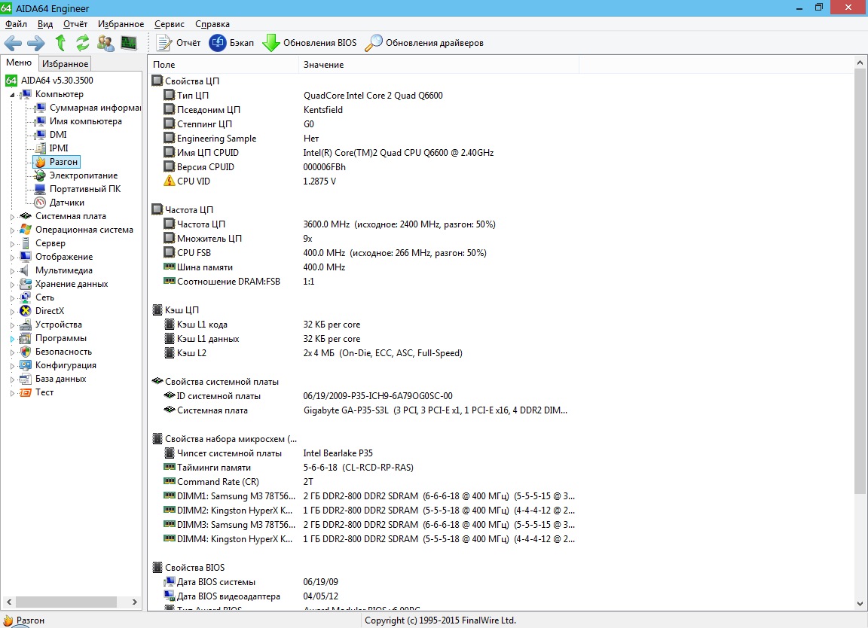
Task: Open the user management toolbar icon
Action: click(x=105, y=43)
